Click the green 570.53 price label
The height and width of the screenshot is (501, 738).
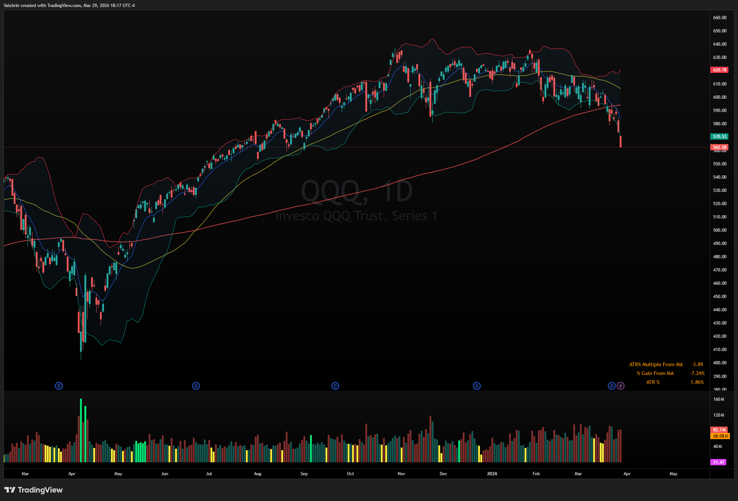coord(719,136)
